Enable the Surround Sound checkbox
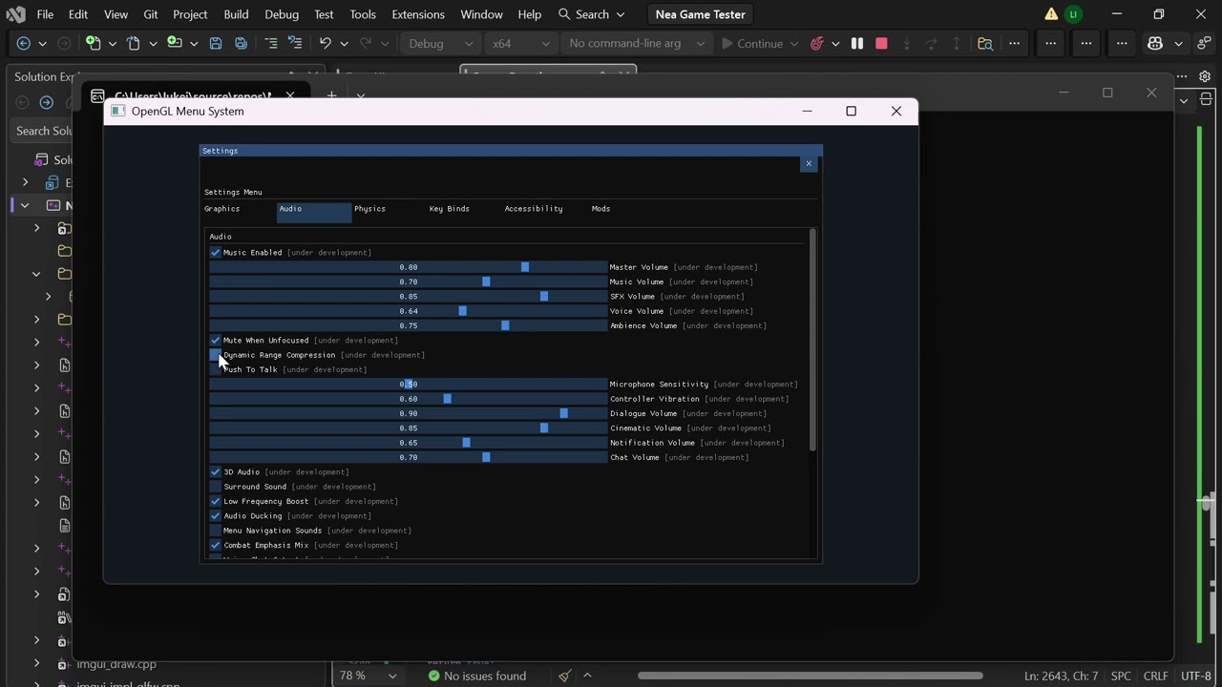 [x=215, y=487]
